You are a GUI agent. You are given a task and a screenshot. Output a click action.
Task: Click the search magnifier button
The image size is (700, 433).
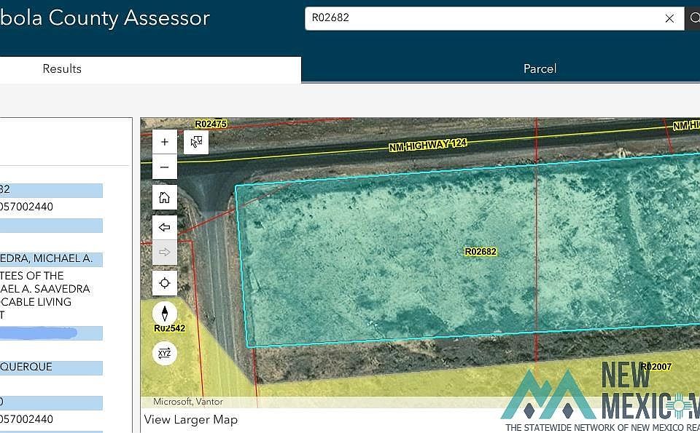(693, 18)
